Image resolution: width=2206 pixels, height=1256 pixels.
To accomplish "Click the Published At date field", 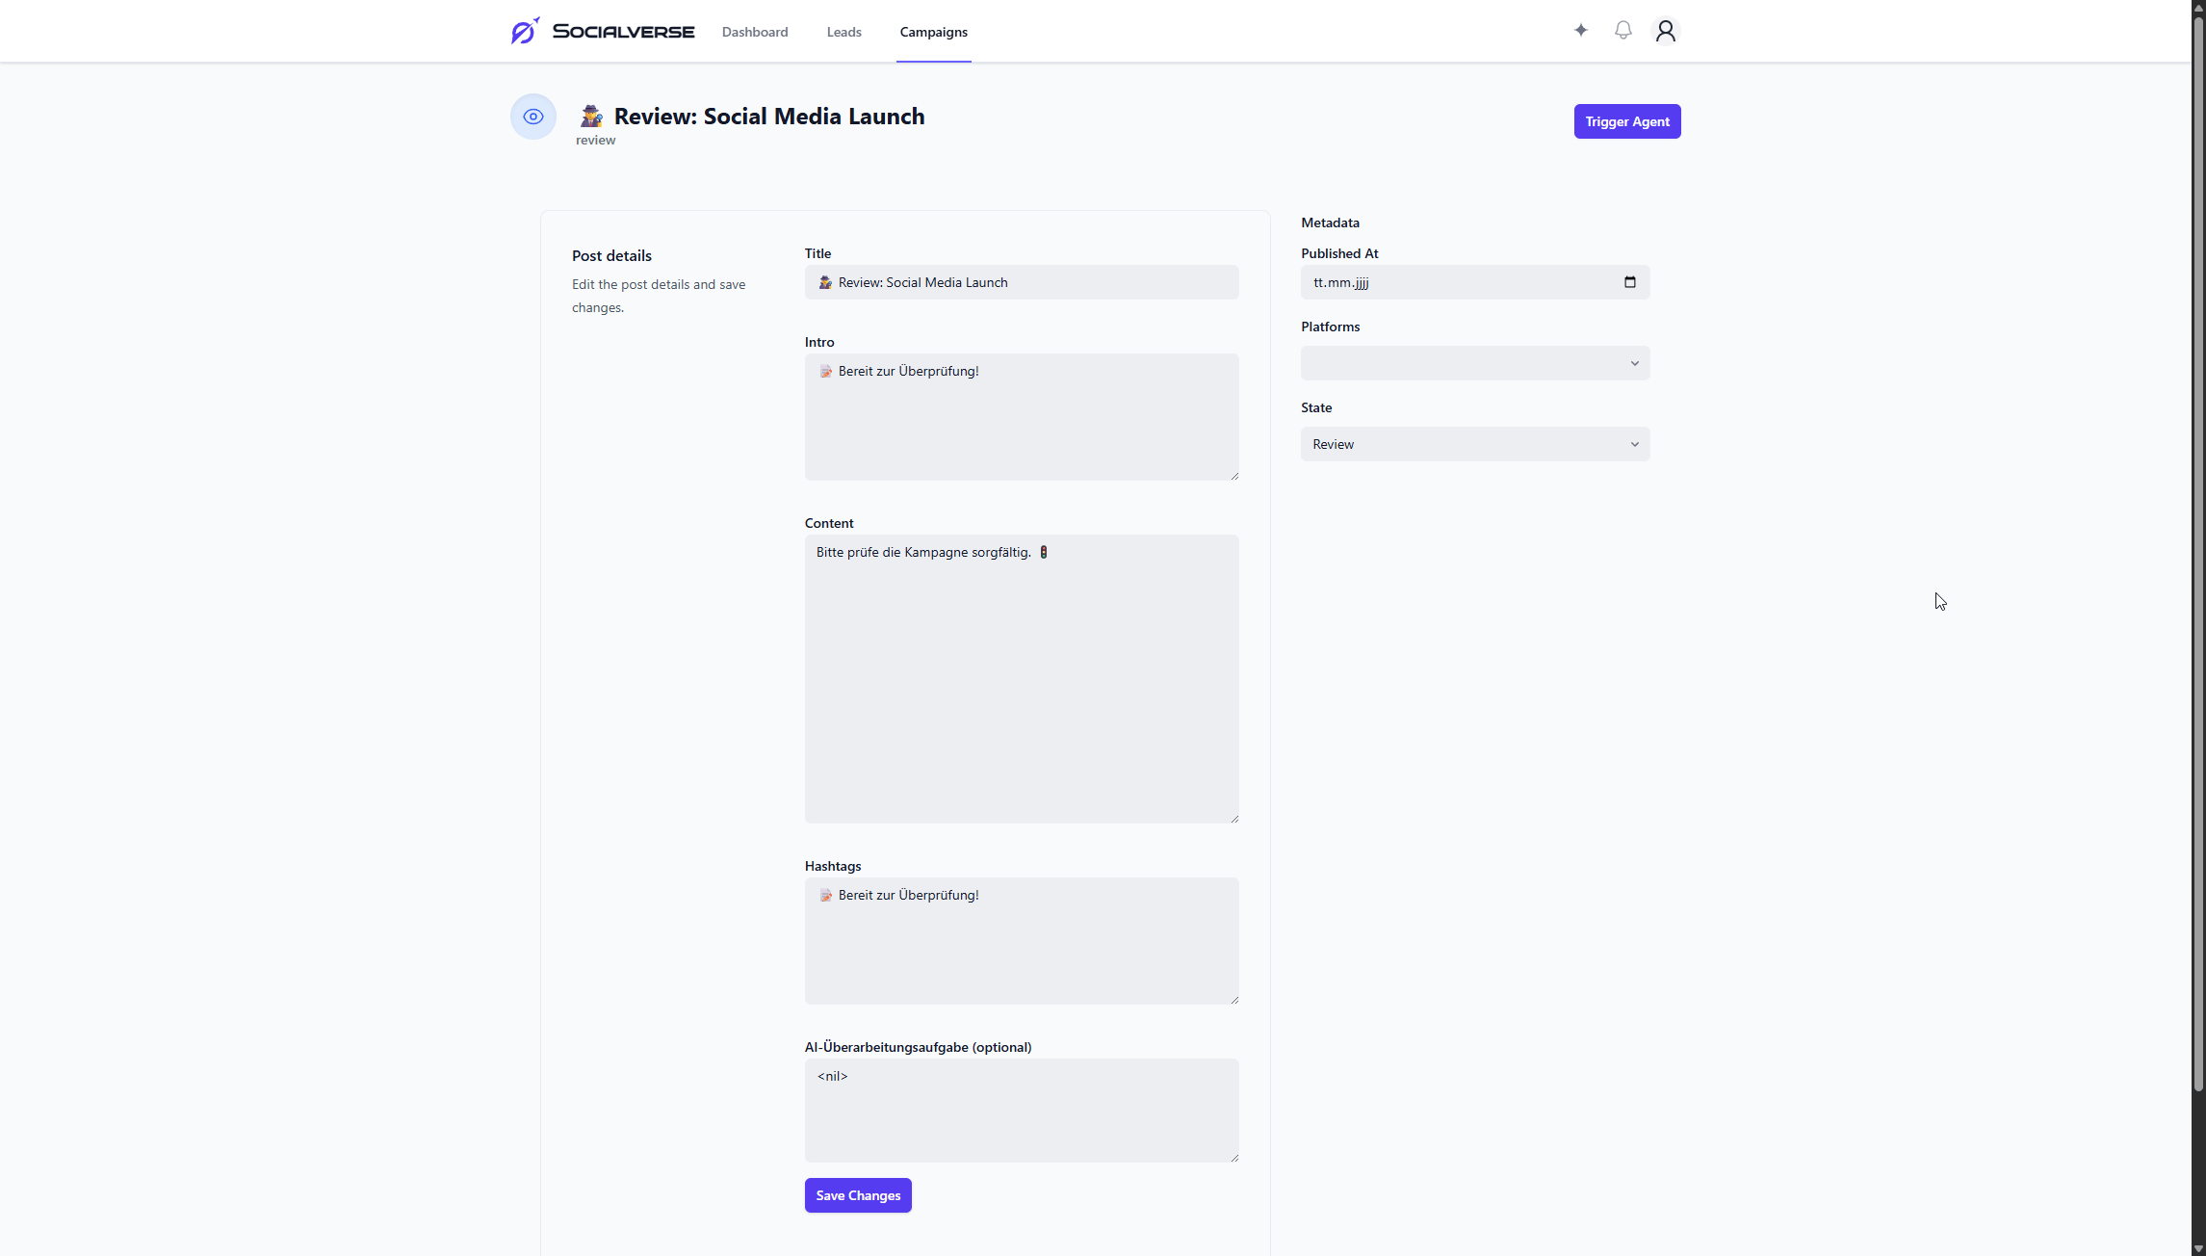I will (1444, 282).
